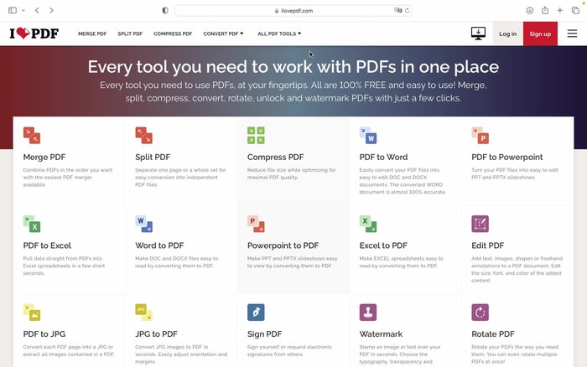Click the privacy shield icon
The image size is (587, 367).
165,11
